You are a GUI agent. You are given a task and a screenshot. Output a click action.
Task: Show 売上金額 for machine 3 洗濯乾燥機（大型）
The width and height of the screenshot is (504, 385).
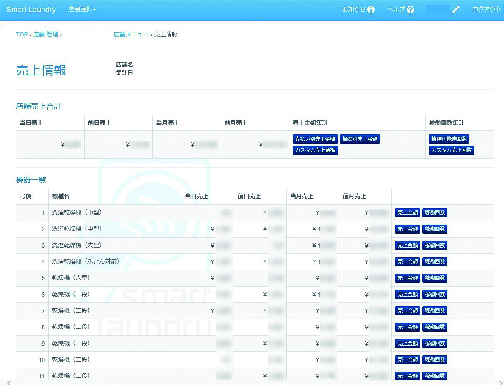[x=408, y=245]
